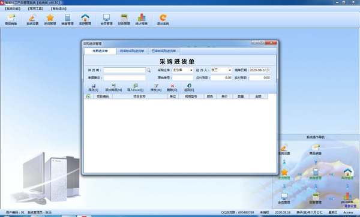The image size is (360, 217).
Task: Click 添加商品[N] add product icon
Action: 113,88
